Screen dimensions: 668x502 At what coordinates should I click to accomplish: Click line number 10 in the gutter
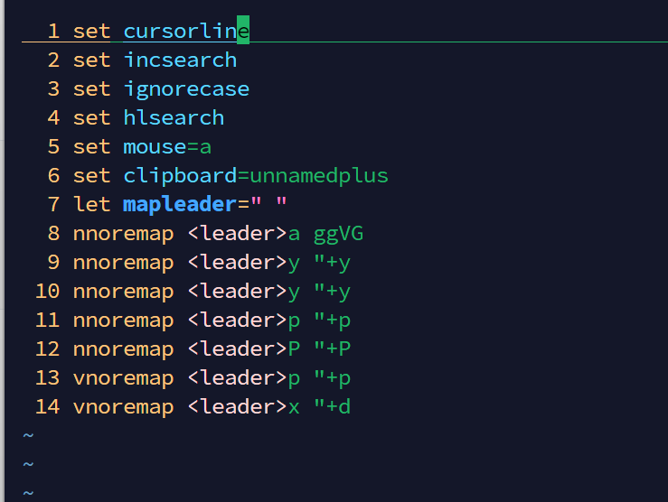click(x=47, y=292)
